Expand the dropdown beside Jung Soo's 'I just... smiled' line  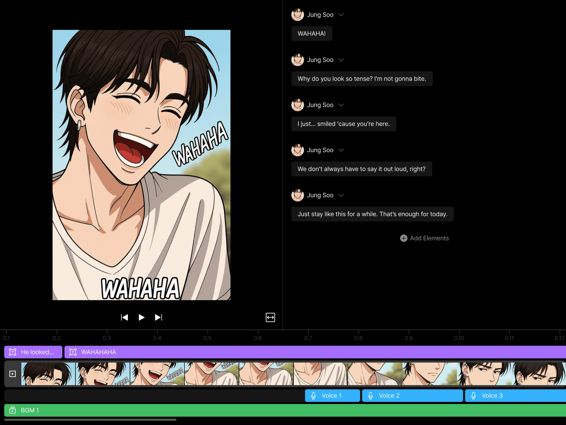pyautogui.click(x=341, y=105)
